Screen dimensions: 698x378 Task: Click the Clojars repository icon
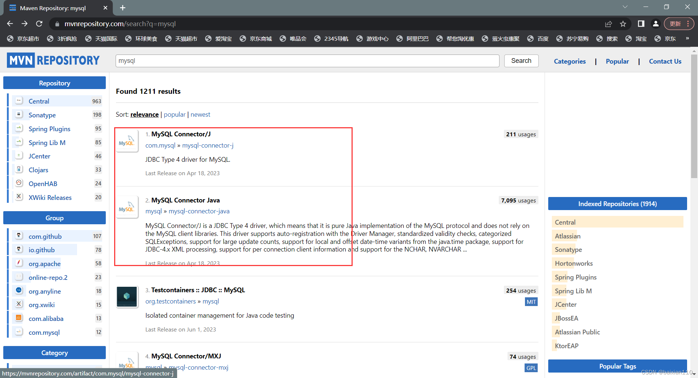tap(19, 169)
